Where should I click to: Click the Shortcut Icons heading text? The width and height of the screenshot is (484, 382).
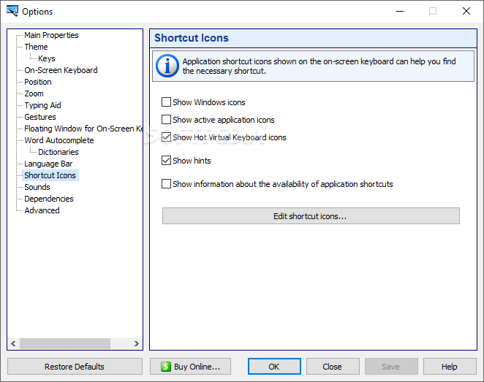point(192,38)
